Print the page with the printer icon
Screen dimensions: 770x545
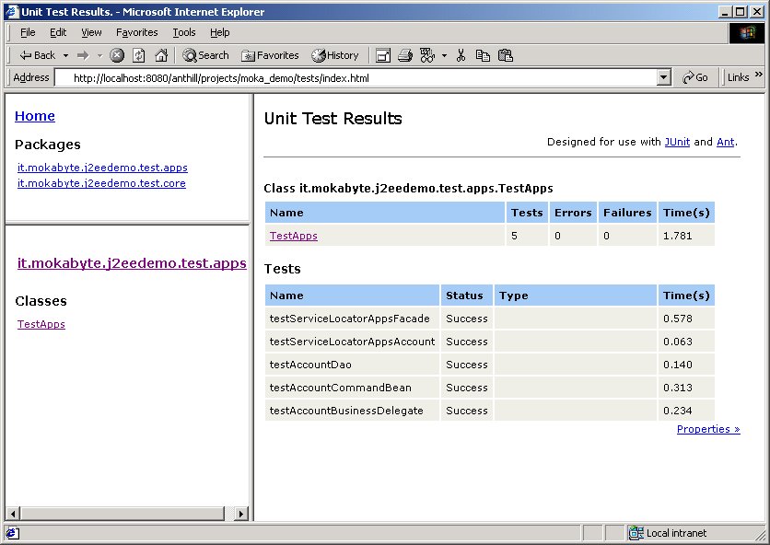(405, 55)
